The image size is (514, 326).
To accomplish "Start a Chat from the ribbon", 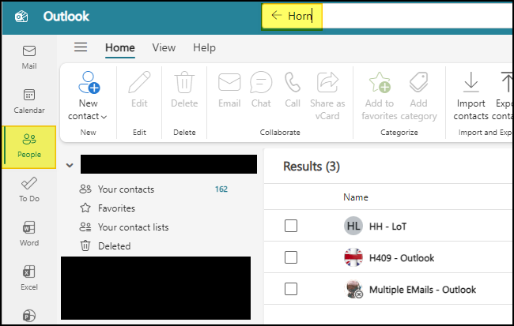I will point(261,90).
